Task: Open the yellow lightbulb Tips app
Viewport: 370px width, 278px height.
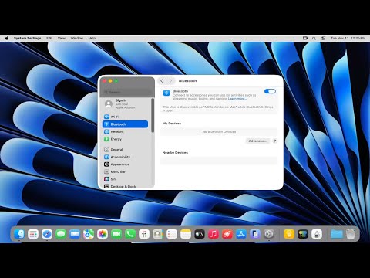Action: 289,234
